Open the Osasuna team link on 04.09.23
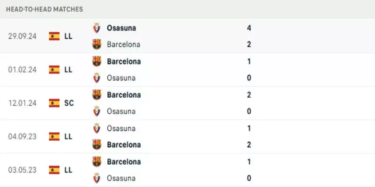 tap(121, 128)
